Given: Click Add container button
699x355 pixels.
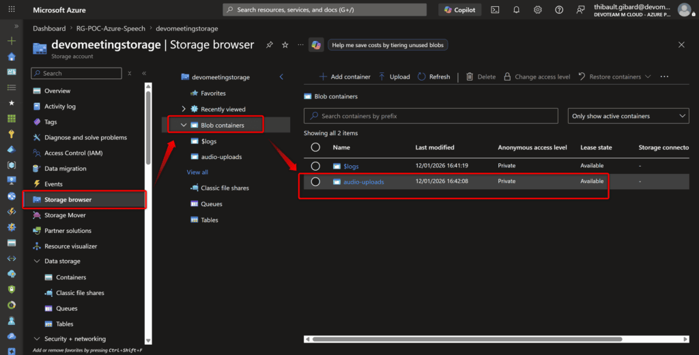Looking at the screenshot, I should (345, 76).
